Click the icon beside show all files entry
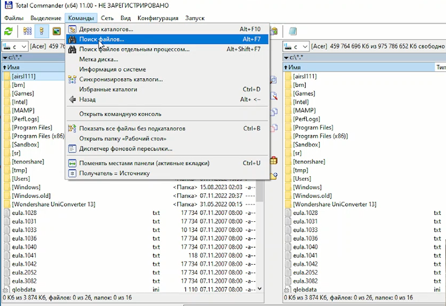Screen dimensions: 446x306 [x=72, y=129]
